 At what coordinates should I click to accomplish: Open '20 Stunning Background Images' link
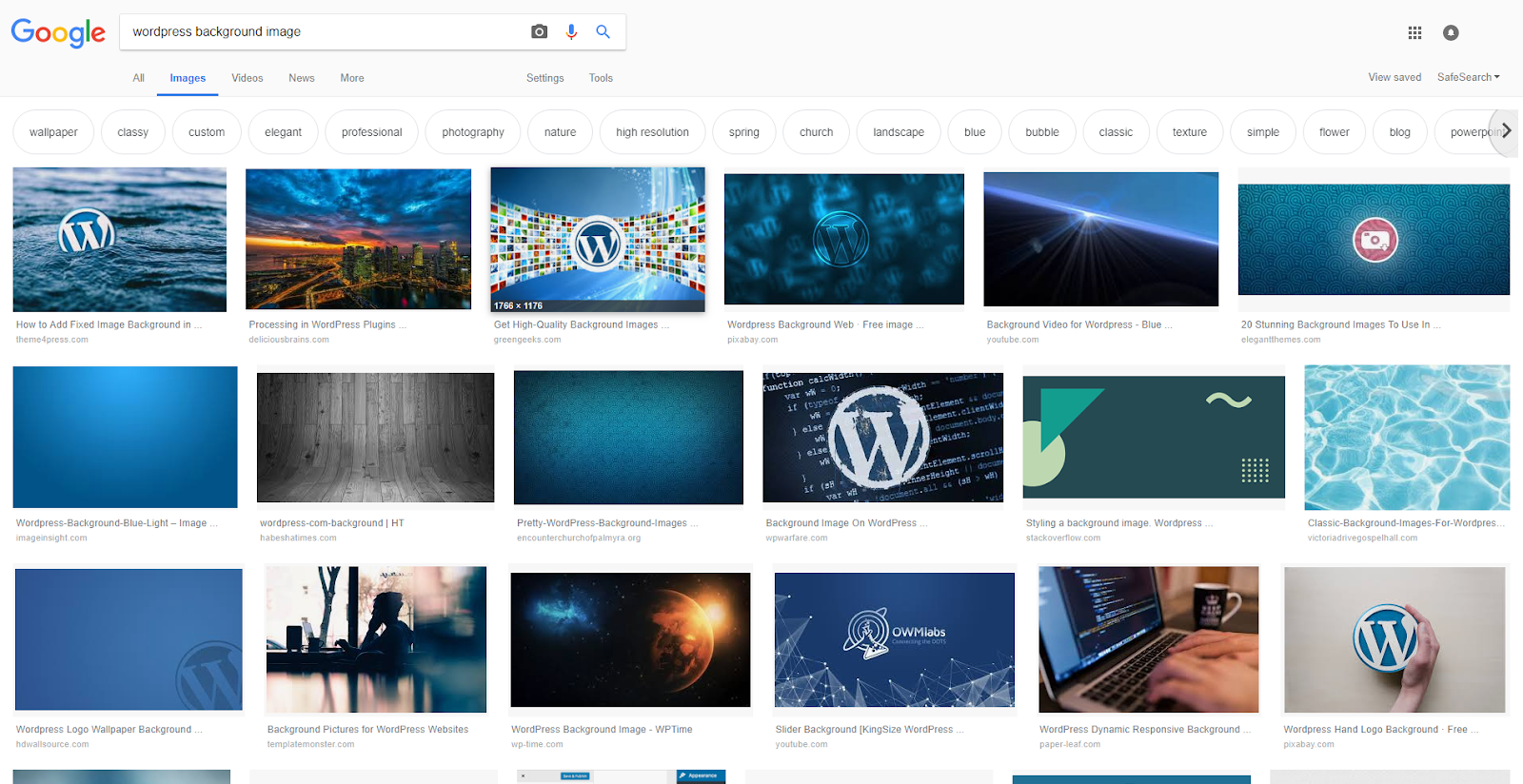[1340, 324]
